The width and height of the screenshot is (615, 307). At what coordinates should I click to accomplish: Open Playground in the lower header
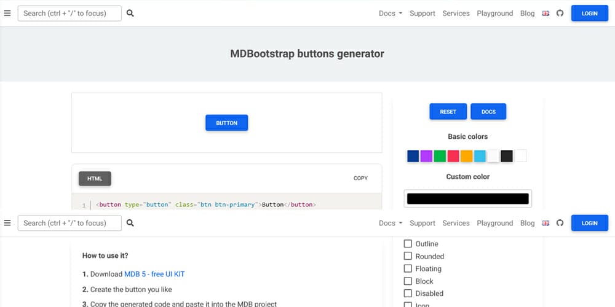click(x=494, y=223)
